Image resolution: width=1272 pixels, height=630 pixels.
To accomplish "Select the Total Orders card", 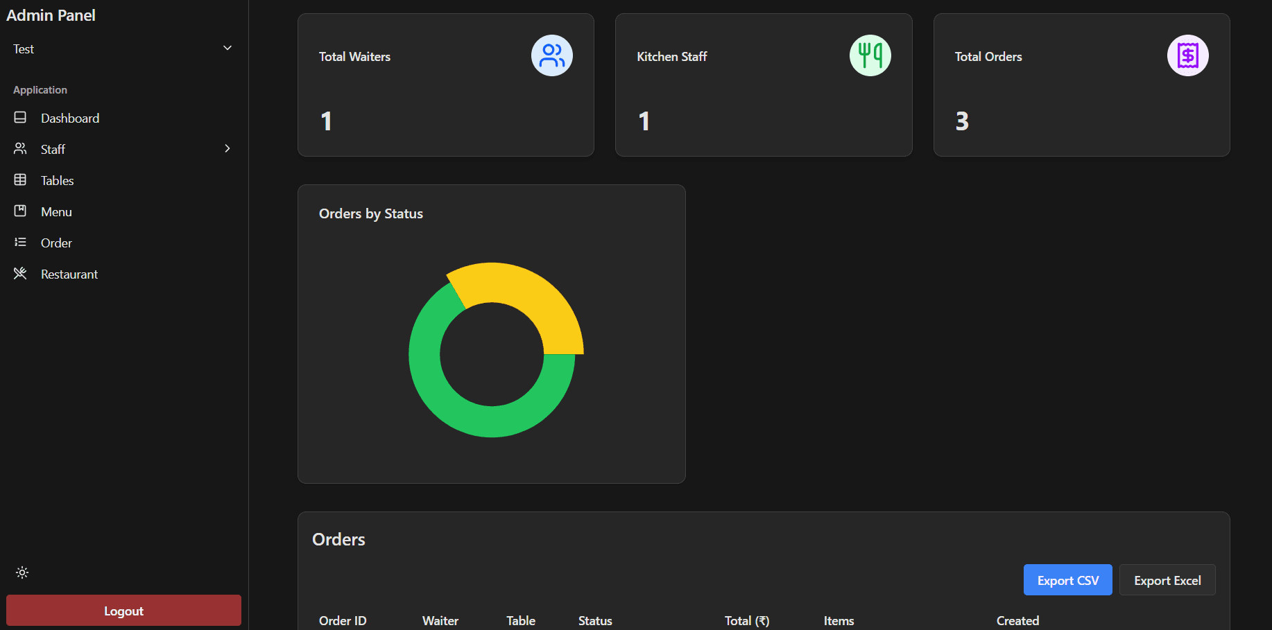I will (1082, 85).
